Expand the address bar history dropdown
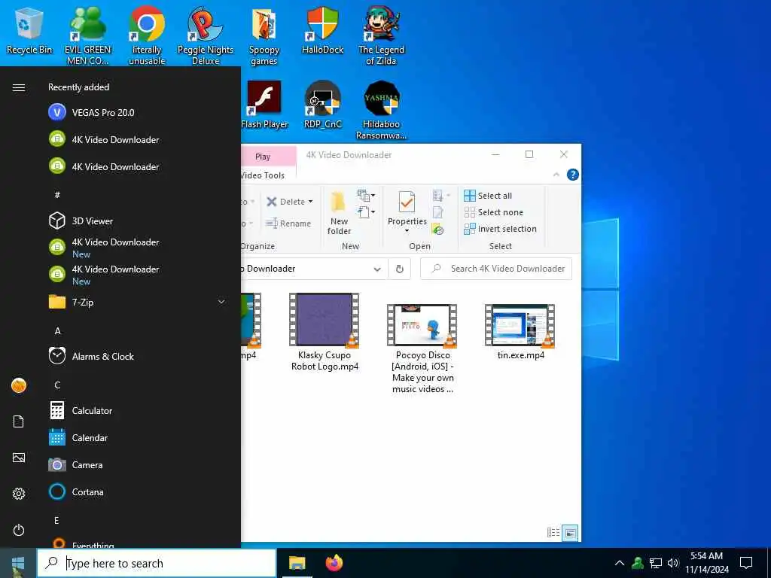771x578 pixels. (377, 269)
